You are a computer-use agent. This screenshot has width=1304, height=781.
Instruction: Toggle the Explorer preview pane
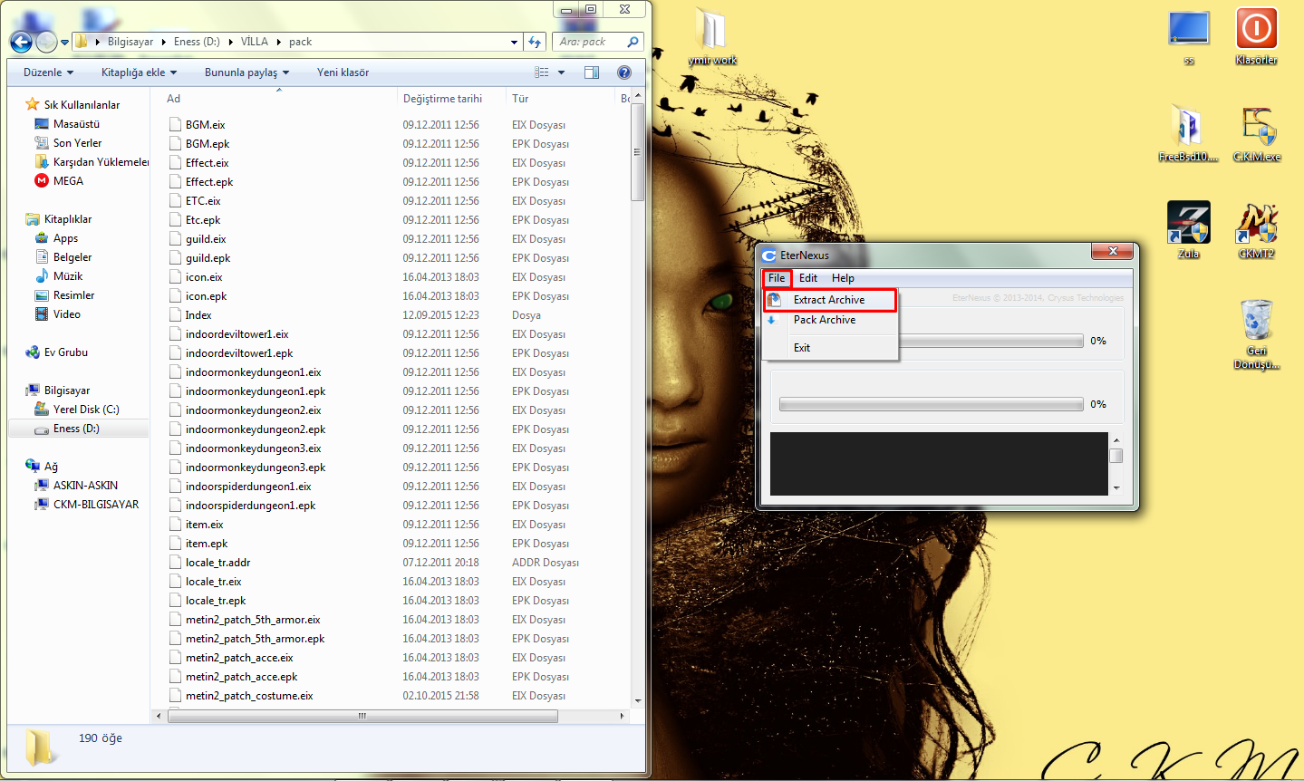[x=592, y=72]
